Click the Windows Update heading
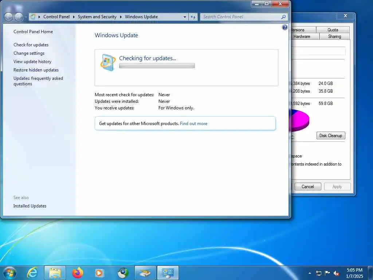 (x=116, y=35)
